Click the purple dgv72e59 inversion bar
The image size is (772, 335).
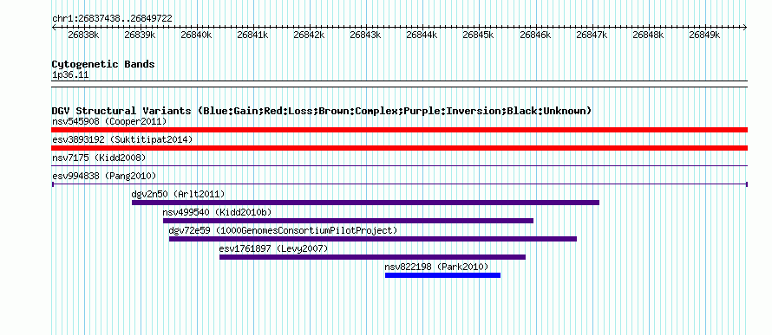click(373, 239)
